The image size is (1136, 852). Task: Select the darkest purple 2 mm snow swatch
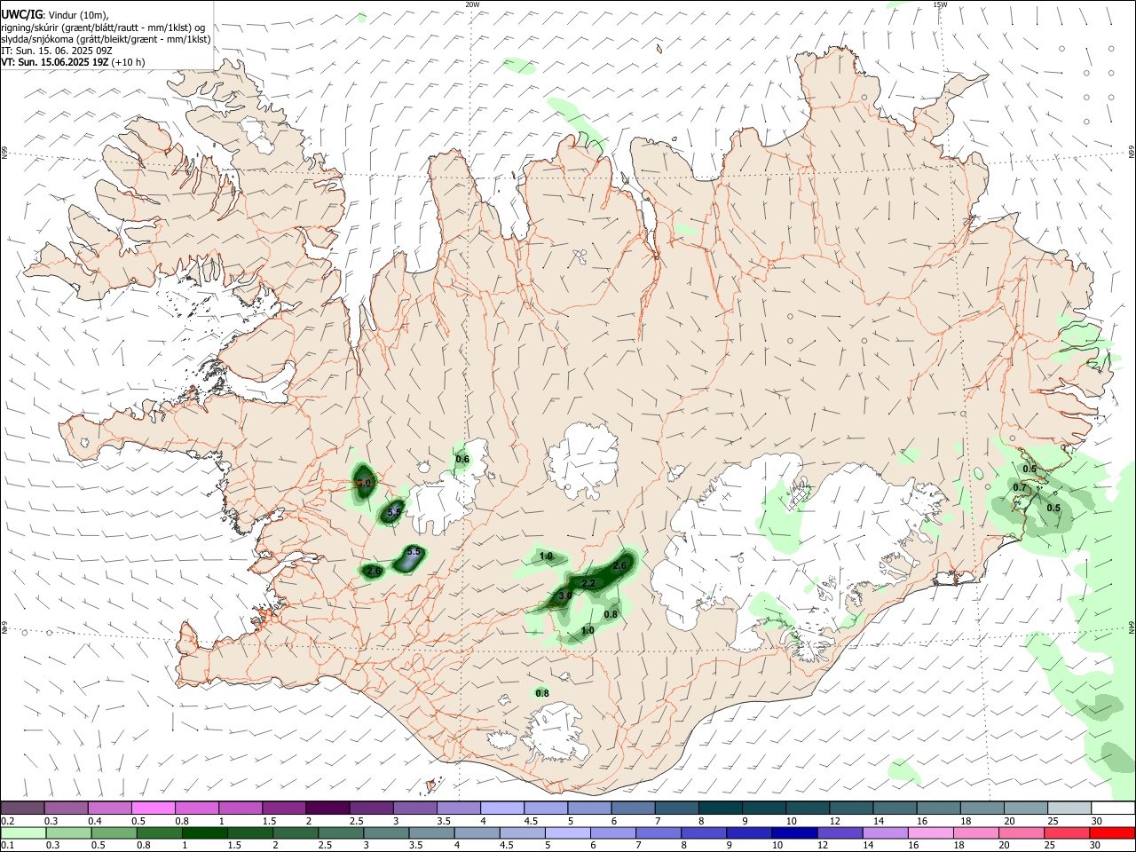(x=327, y=808)
